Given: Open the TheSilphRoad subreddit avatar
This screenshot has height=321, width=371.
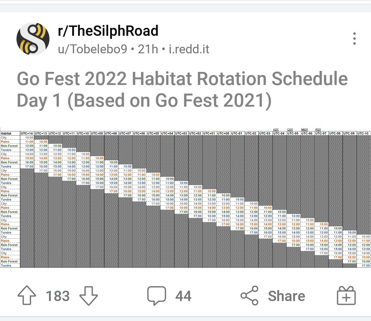Looking at the screenshot, I should point(33,39).
